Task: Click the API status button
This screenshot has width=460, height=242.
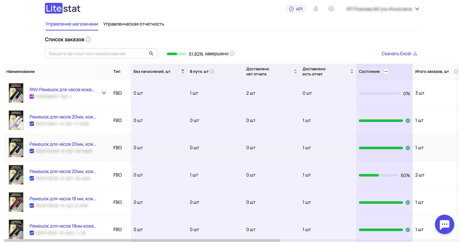Action: (x=296, y=9)
